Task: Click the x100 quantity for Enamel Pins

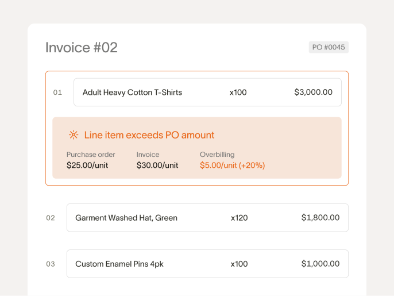Action: [x=239, y=264]
